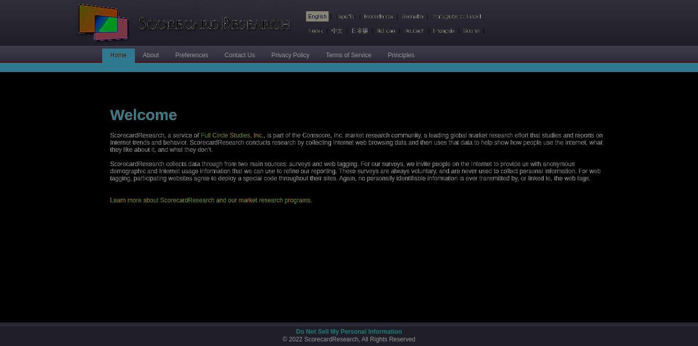698x346 pixels.
Task: Change the language to Deutsch
Action: tap(414, 31)
